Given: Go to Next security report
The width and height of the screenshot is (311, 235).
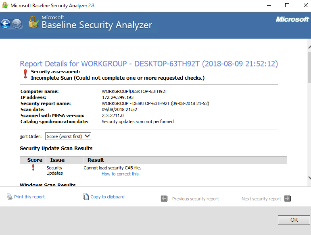Looking at the screenshot, I should pyautogui.click(x=261, y=199).
